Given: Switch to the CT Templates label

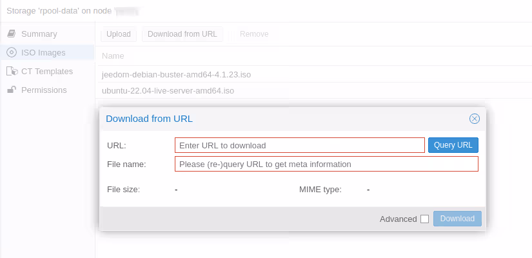Looking at the screenshot, I should [47, 72].
